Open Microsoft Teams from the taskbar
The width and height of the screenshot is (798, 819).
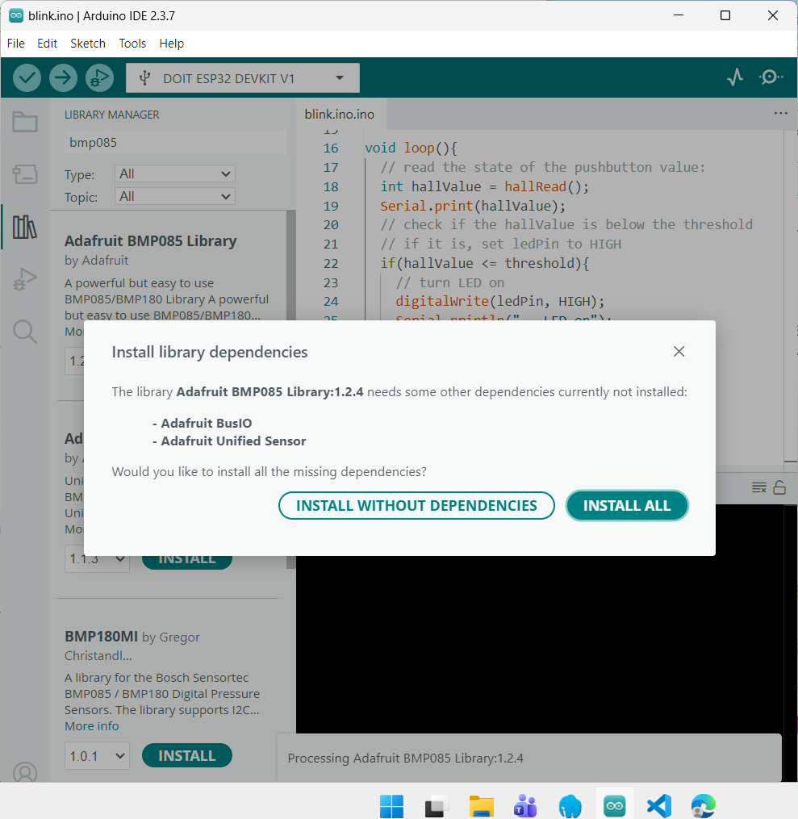coord(525,806)
